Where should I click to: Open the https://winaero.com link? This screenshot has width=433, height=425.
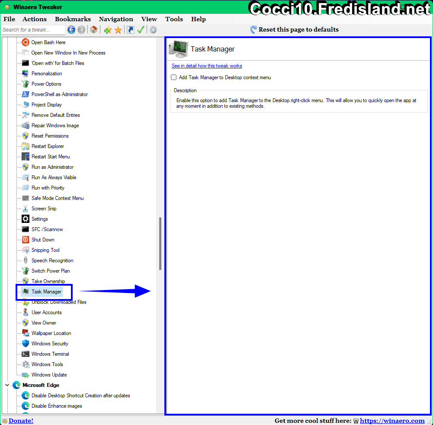tap(392, 421)
